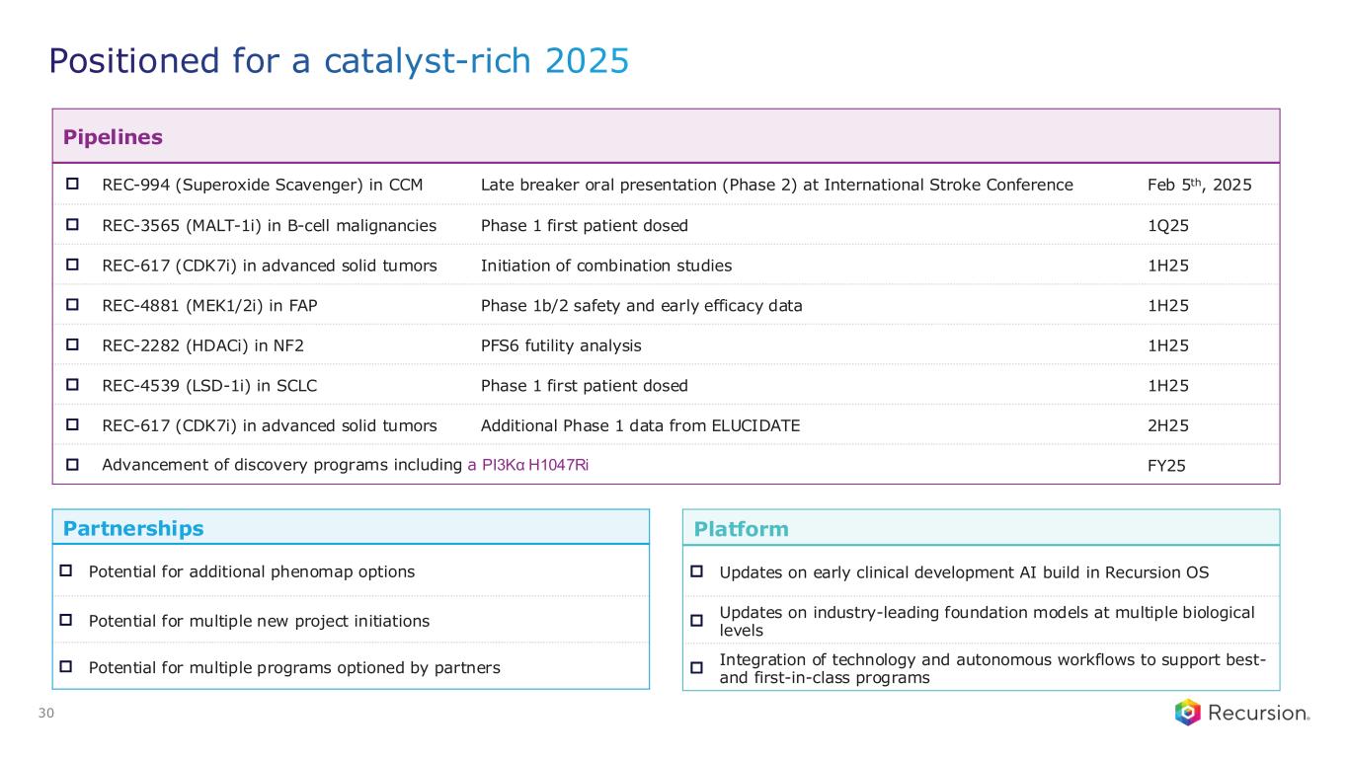Toggle the programs optioned by partners checkbox
This screenshot has width=1348, height=758.
[x=67, y=668]
